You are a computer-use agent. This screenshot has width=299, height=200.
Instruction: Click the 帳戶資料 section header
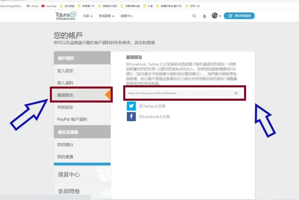click(x=82, y=58)
